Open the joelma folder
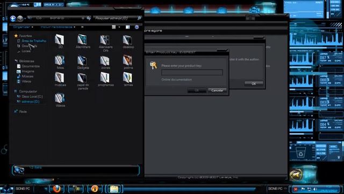The image size is (344, 194). coord(128,62)
